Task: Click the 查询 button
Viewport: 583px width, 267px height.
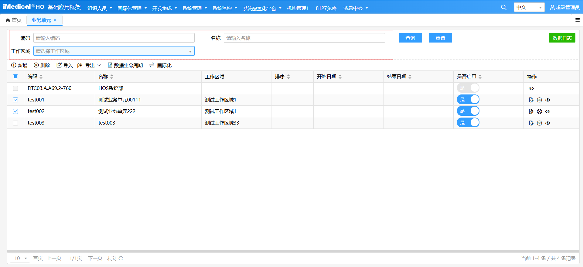Action: [410, 38]
